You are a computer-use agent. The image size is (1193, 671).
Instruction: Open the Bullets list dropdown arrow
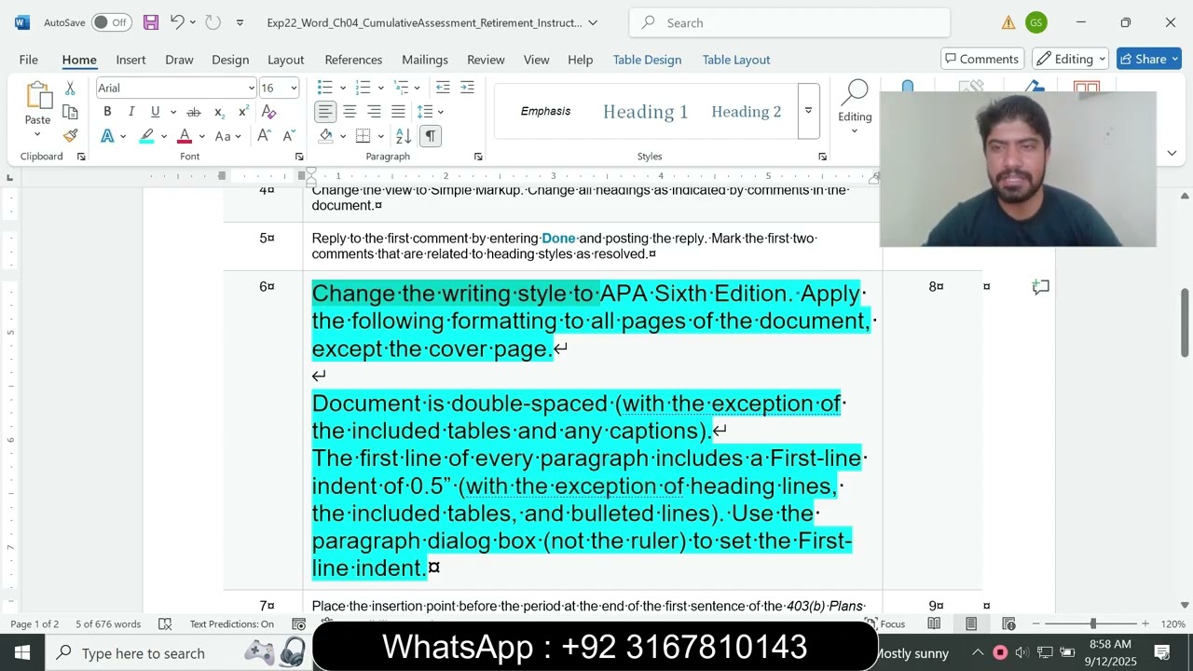point(342,88)
